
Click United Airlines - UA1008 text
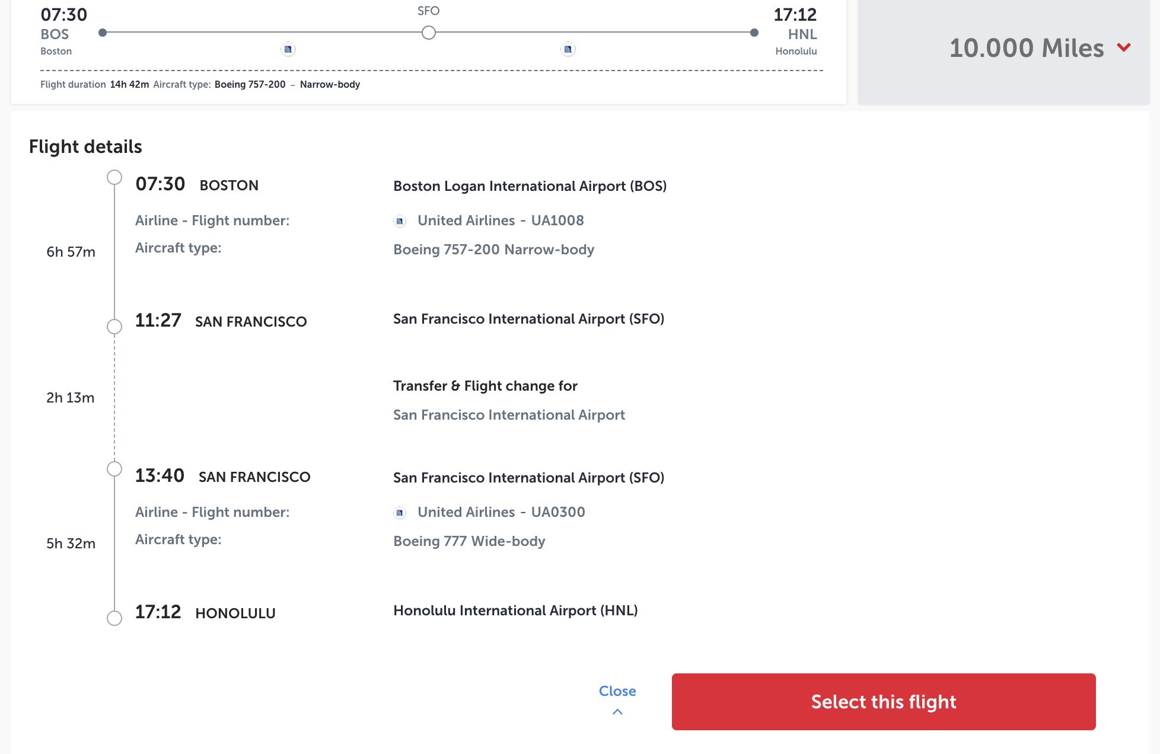[501, 221]
